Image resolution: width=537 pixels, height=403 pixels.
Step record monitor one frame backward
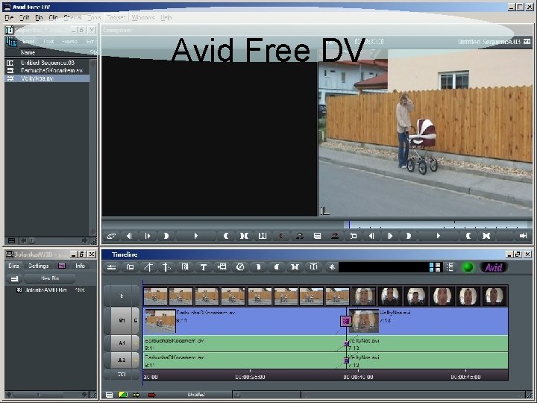371,236
